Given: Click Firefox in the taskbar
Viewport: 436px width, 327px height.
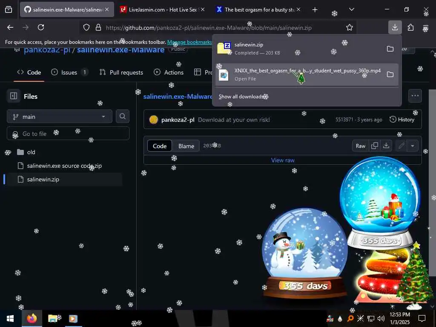Looking at the screenshot, I should (32, 318).
